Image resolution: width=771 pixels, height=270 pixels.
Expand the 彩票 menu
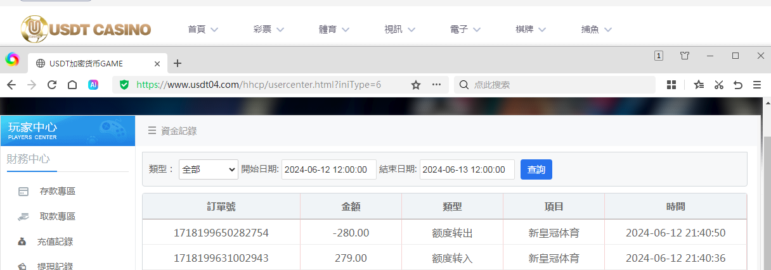click(269, 29)
